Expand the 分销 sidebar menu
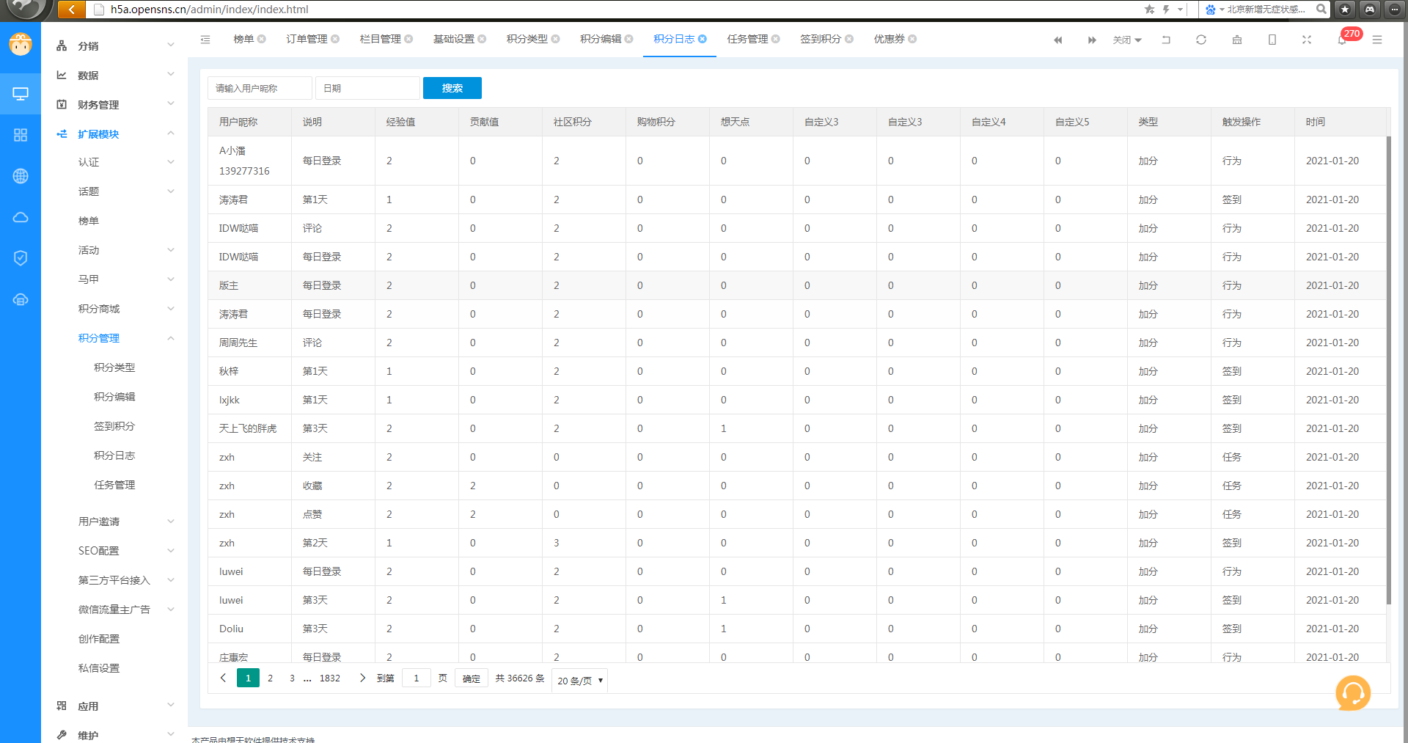Viewport: 1408px width, 743px height. click(116, 45)
